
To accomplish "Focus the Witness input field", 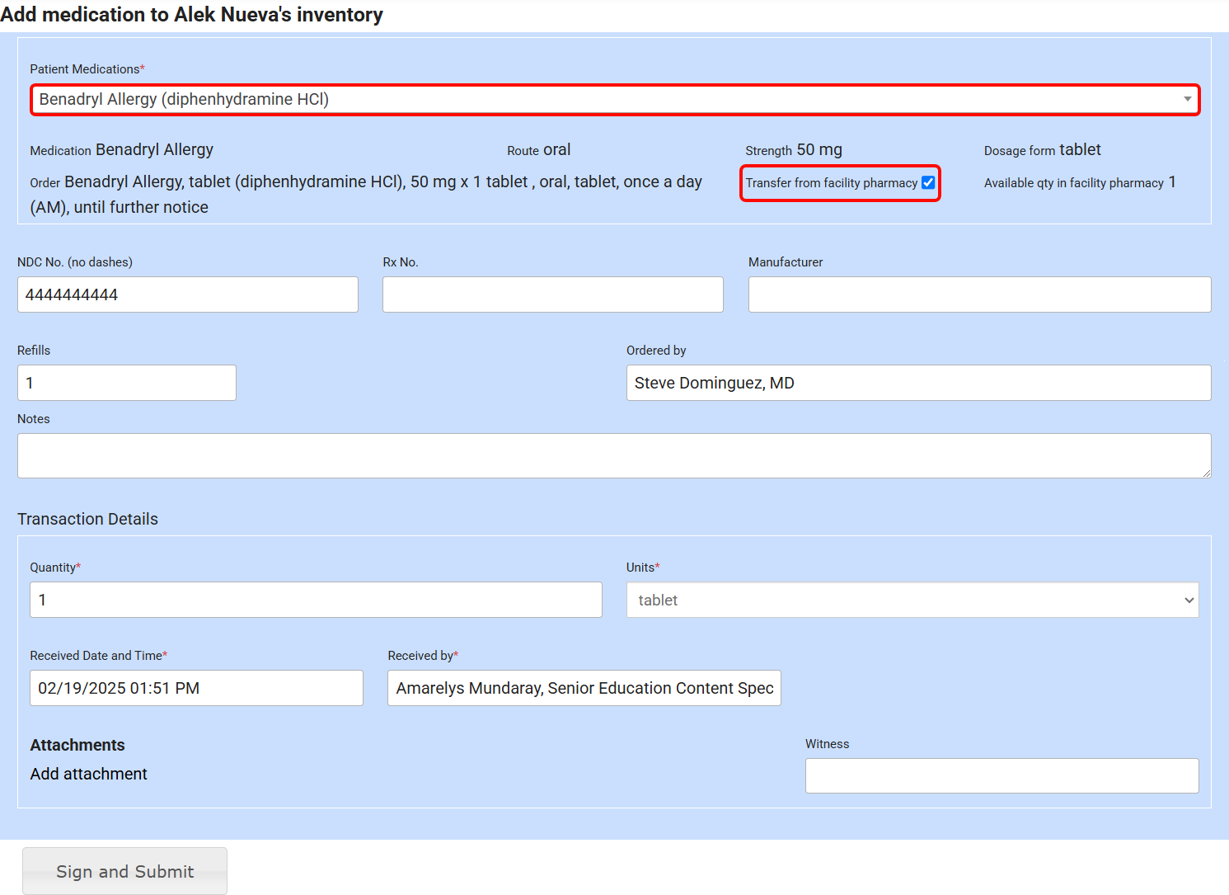I will pos(1001,775).
